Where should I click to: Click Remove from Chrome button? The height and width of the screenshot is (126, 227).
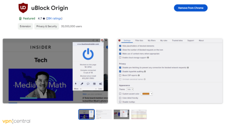point(191,8)
